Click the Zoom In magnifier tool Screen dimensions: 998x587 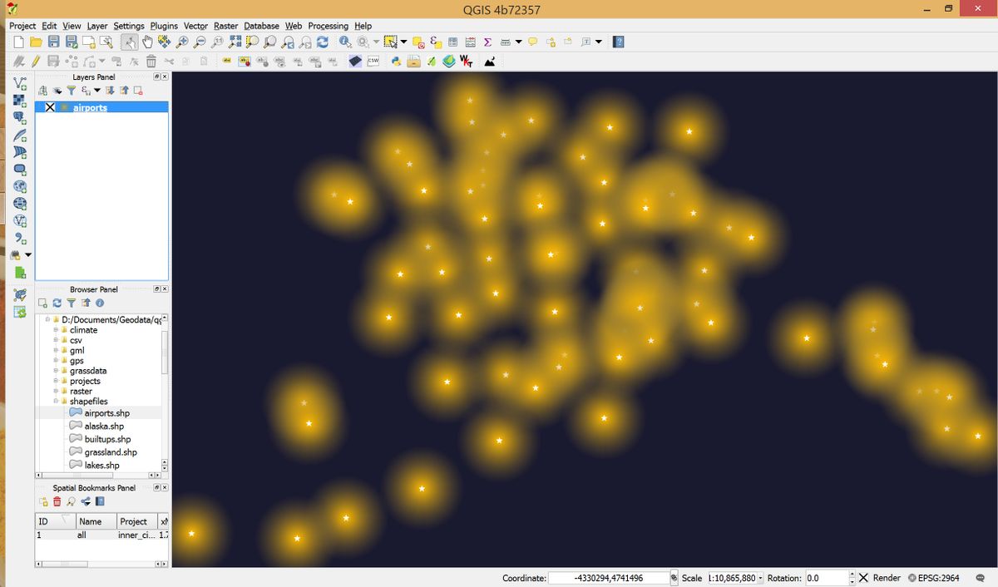pyautogui.click(x=181, y=42)
